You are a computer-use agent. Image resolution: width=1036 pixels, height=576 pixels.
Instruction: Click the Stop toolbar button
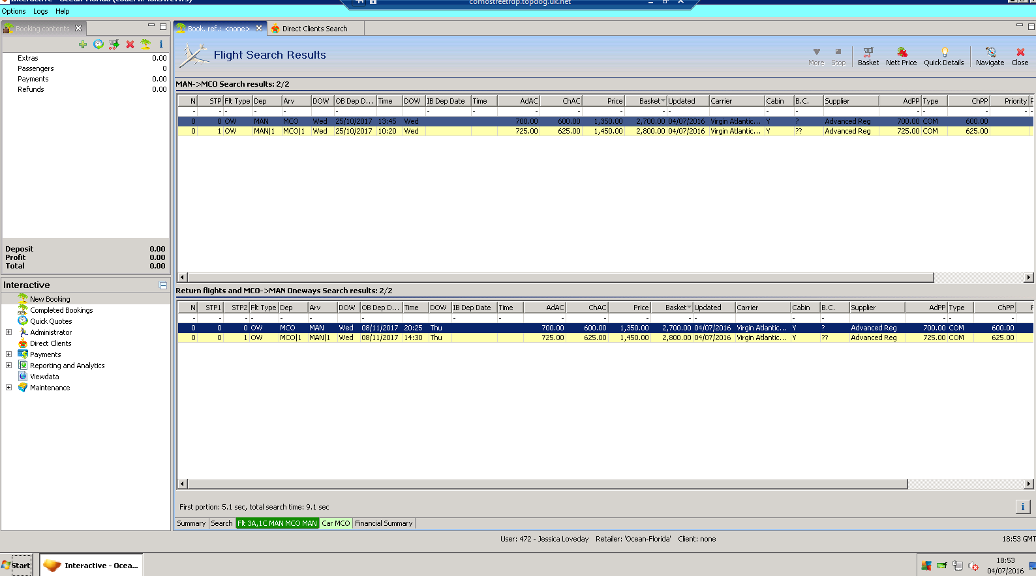(x=838, y=57)
